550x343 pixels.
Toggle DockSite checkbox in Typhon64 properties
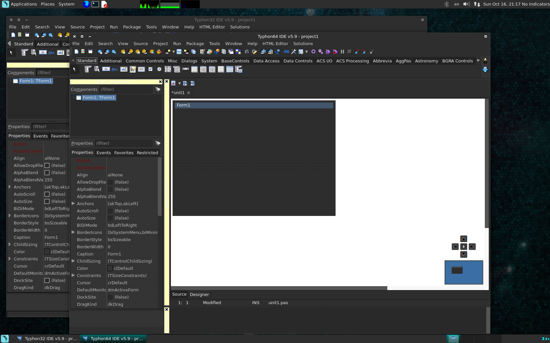point(111,297)
